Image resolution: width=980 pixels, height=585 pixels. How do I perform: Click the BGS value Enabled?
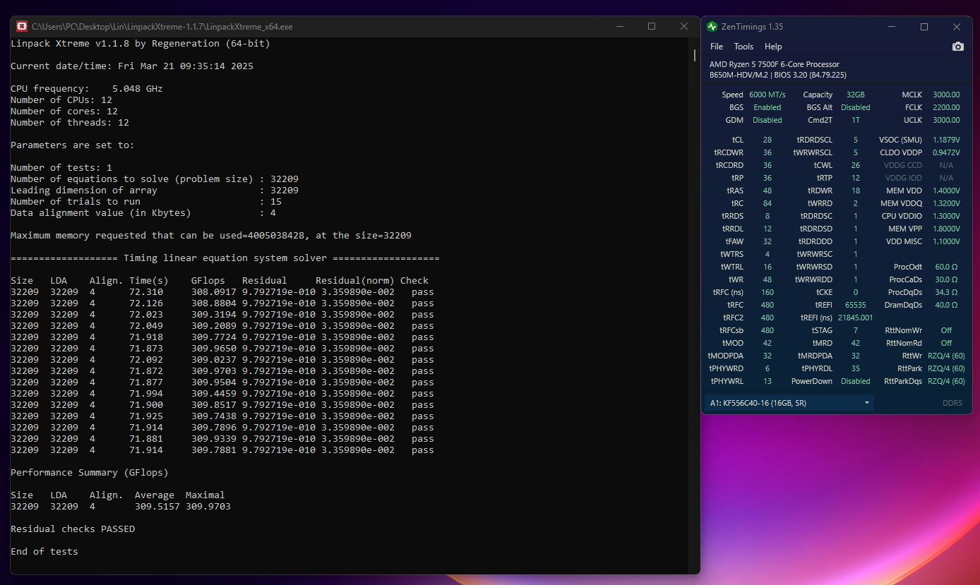767,107
